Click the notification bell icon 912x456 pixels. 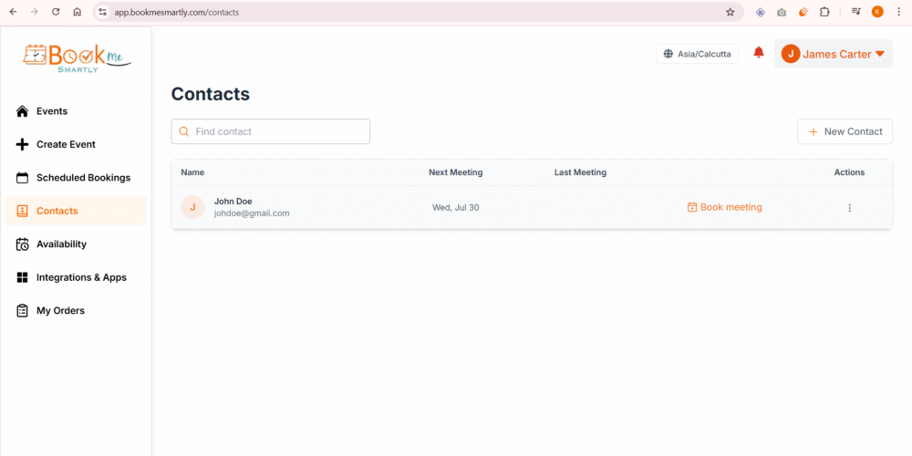(759, 53)
